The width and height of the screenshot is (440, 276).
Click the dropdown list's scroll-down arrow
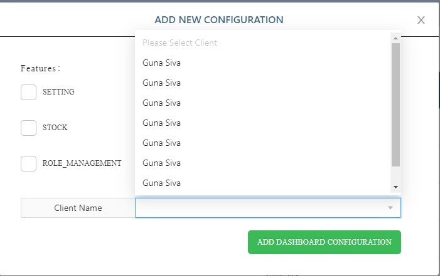[x=395, y=187]
